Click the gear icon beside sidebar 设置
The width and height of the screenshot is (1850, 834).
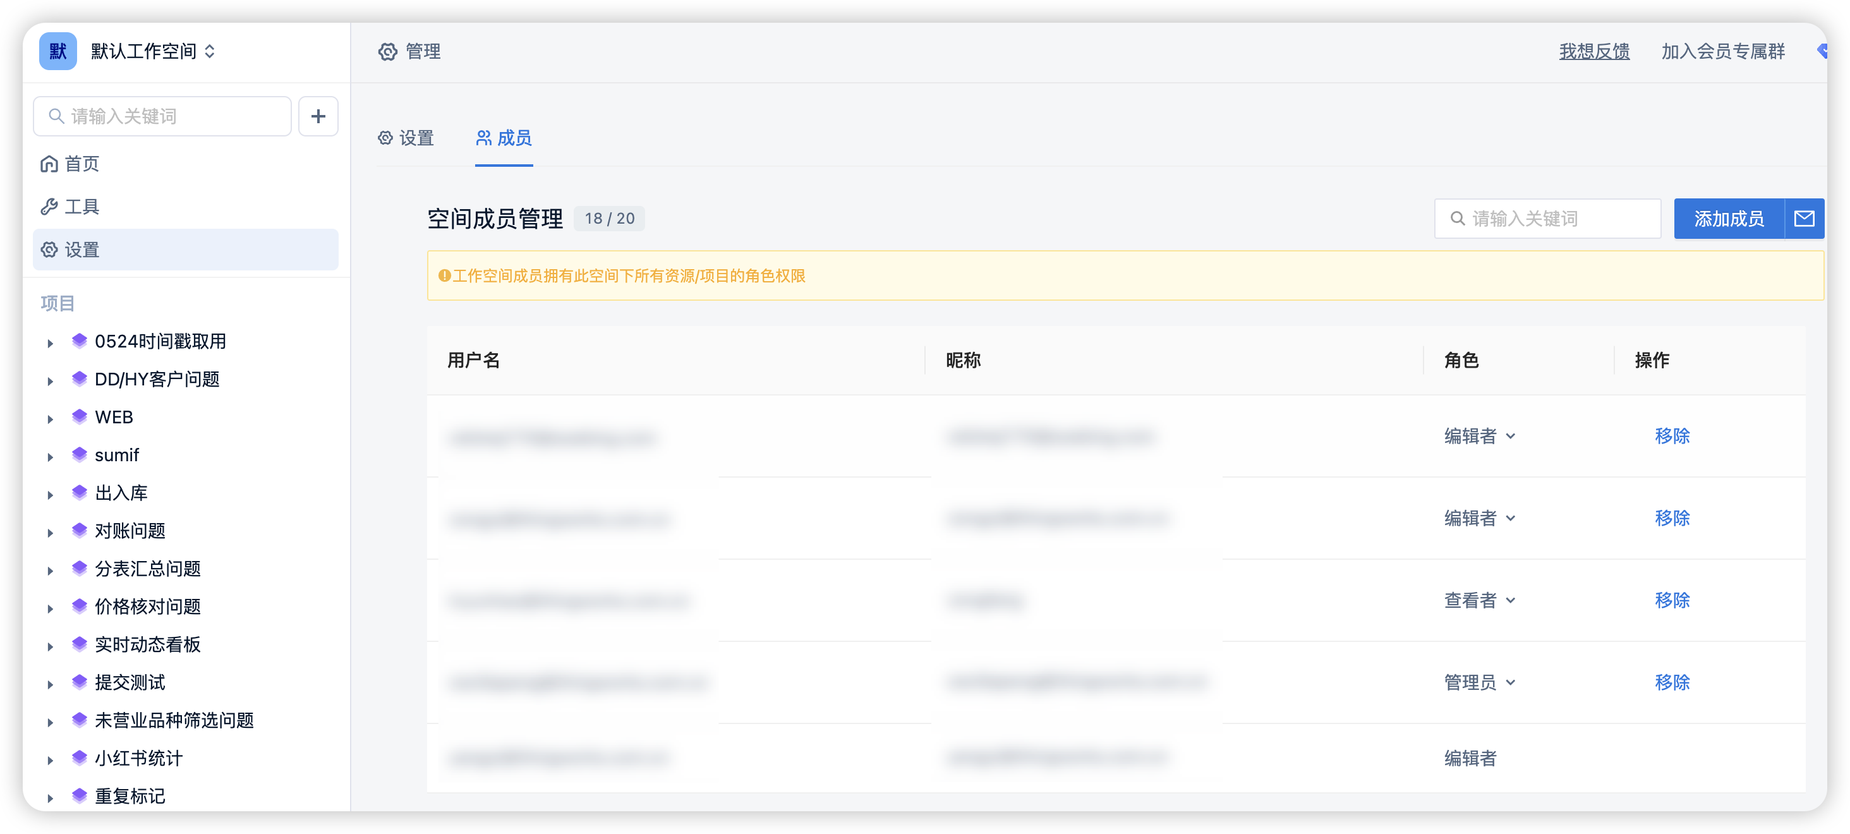point(49,250)
